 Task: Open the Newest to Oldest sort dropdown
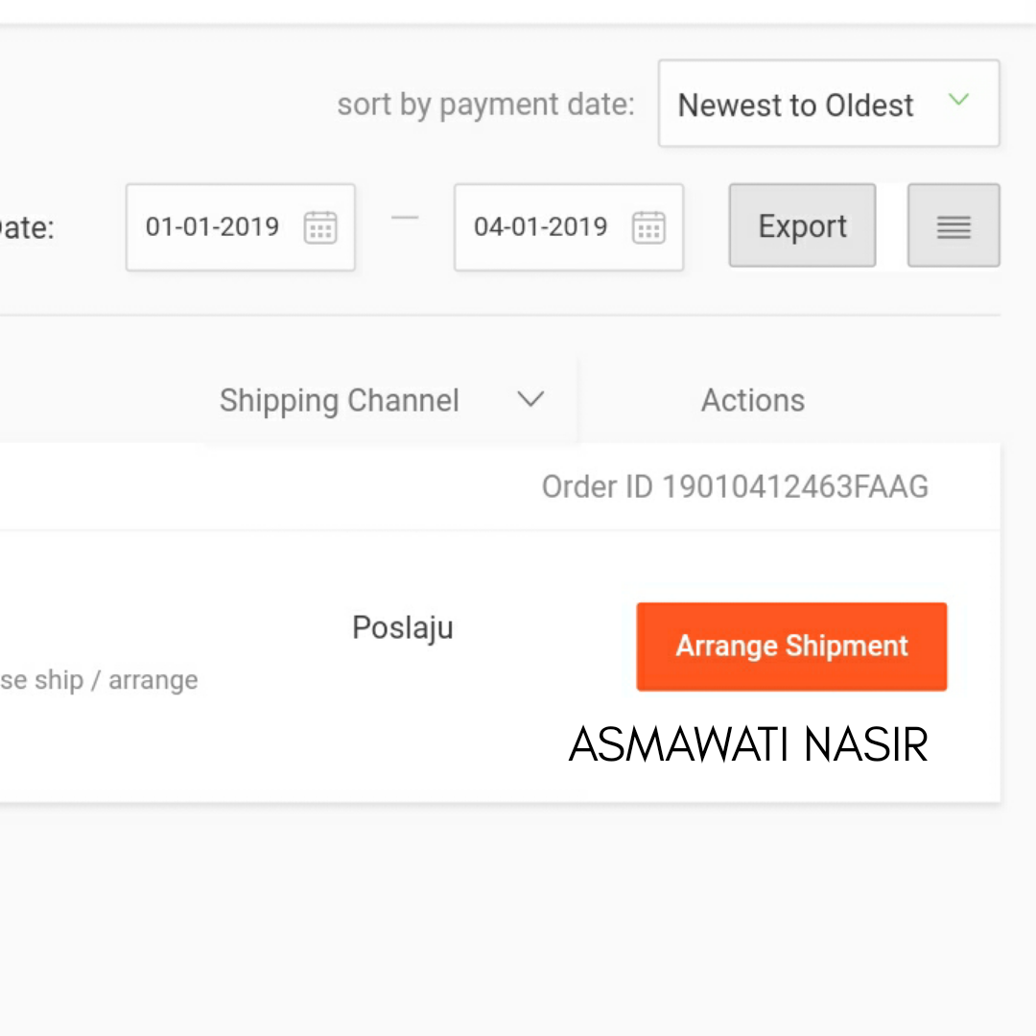pos(828,104)
